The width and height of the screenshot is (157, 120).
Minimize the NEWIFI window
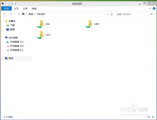point(139,4)
